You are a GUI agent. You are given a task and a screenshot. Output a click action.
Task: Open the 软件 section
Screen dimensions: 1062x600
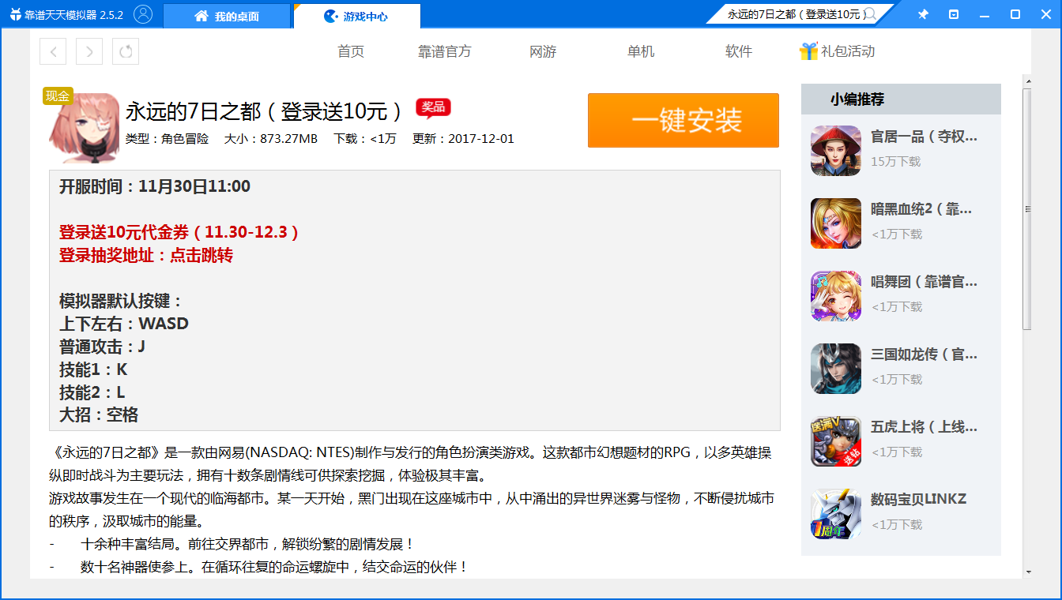click(738, 51)
